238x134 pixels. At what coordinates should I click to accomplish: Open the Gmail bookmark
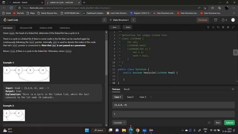tap(7, 13)
